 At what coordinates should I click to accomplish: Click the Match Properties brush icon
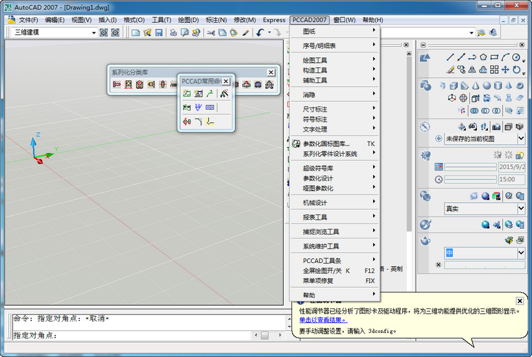point(245,32)
